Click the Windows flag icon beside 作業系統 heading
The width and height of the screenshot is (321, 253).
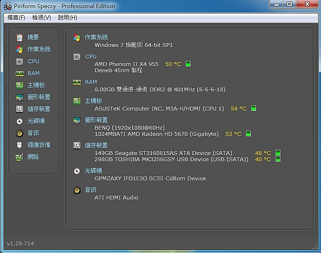point(77,37)
